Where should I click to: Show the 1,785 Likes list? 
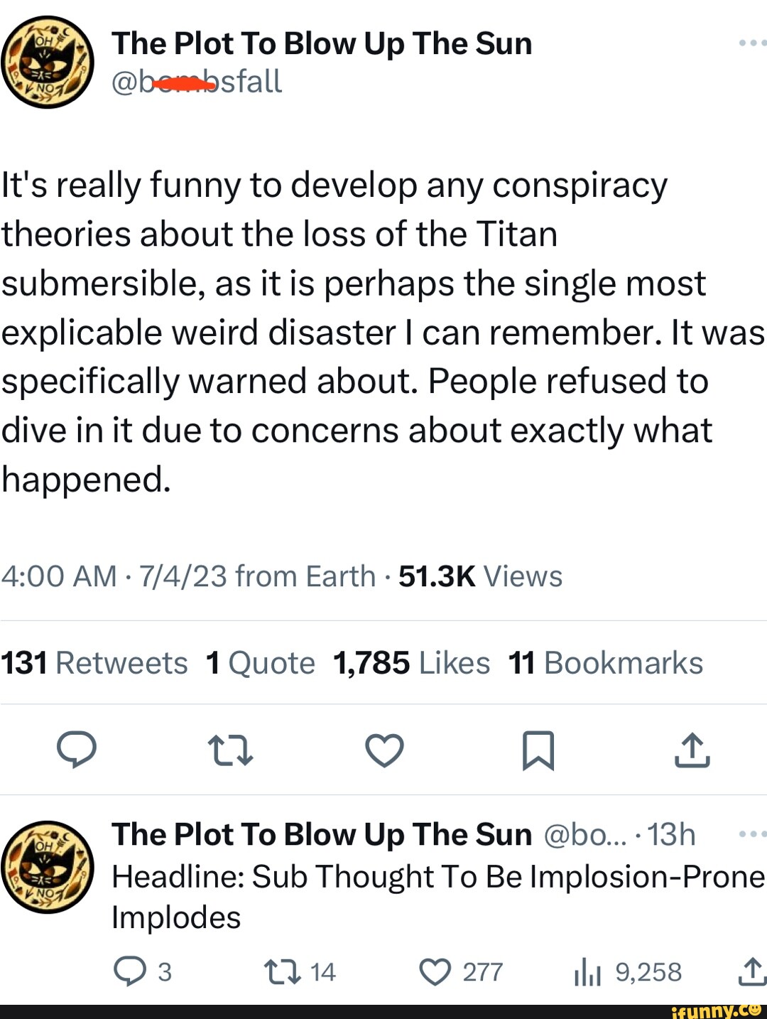point(411,663)
